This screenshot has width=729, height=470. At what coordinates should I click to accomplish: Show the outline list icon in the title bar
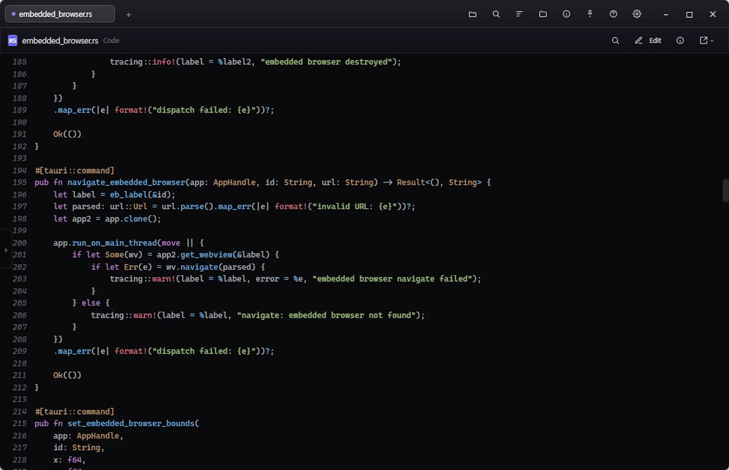519,14
